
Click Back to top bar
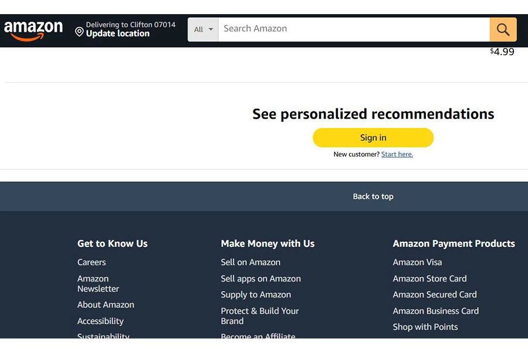264,197
